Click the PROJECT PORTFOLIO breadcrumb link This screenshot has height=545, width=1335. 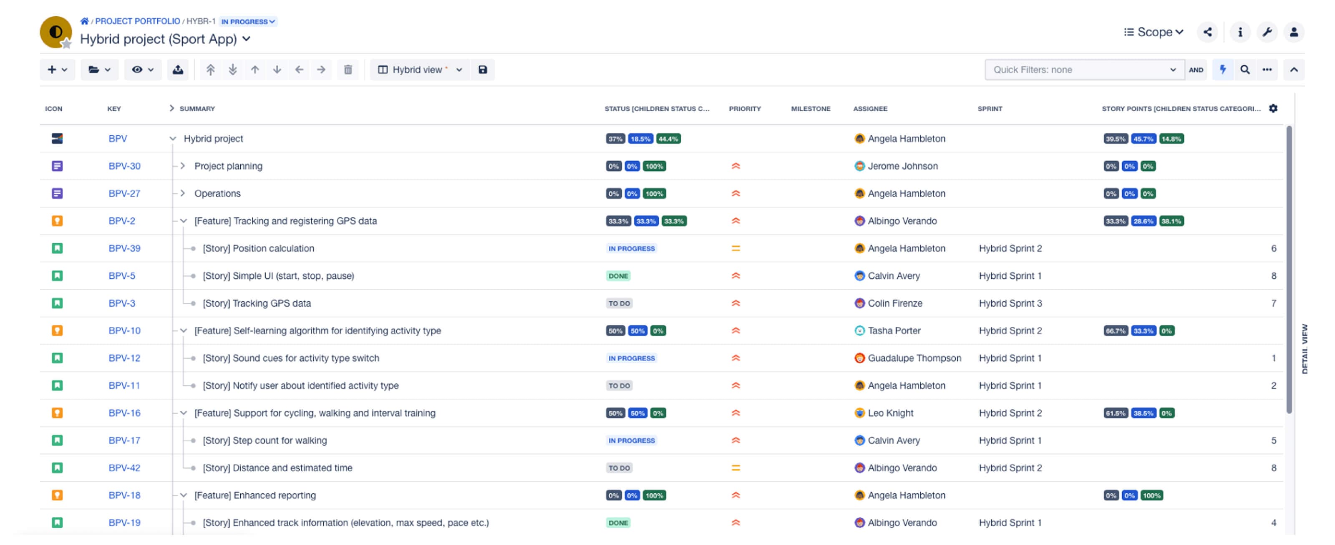pos(137,21)
